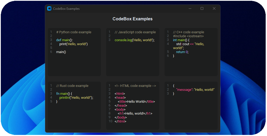
Task: Click the CodeBox app icon in title bar
Action: [x=49, y=8]
